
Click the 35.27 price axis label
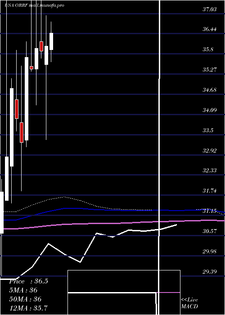click(210, 70)
